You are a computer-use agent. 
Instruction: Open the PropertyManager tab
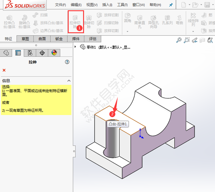coord(18,53)
